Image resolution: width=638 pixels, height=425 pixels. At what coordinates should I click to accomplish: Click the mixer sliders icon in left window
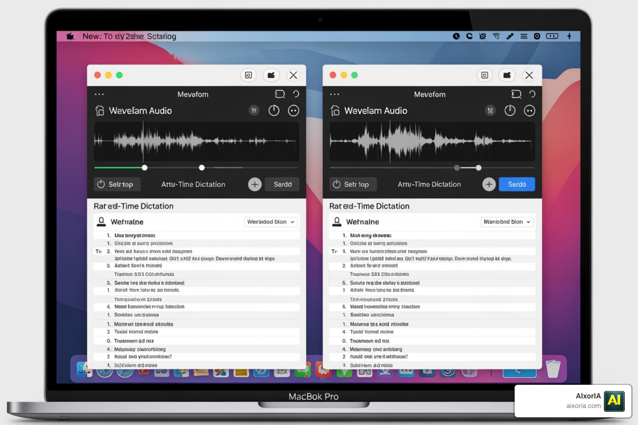(x=254, y=110)
